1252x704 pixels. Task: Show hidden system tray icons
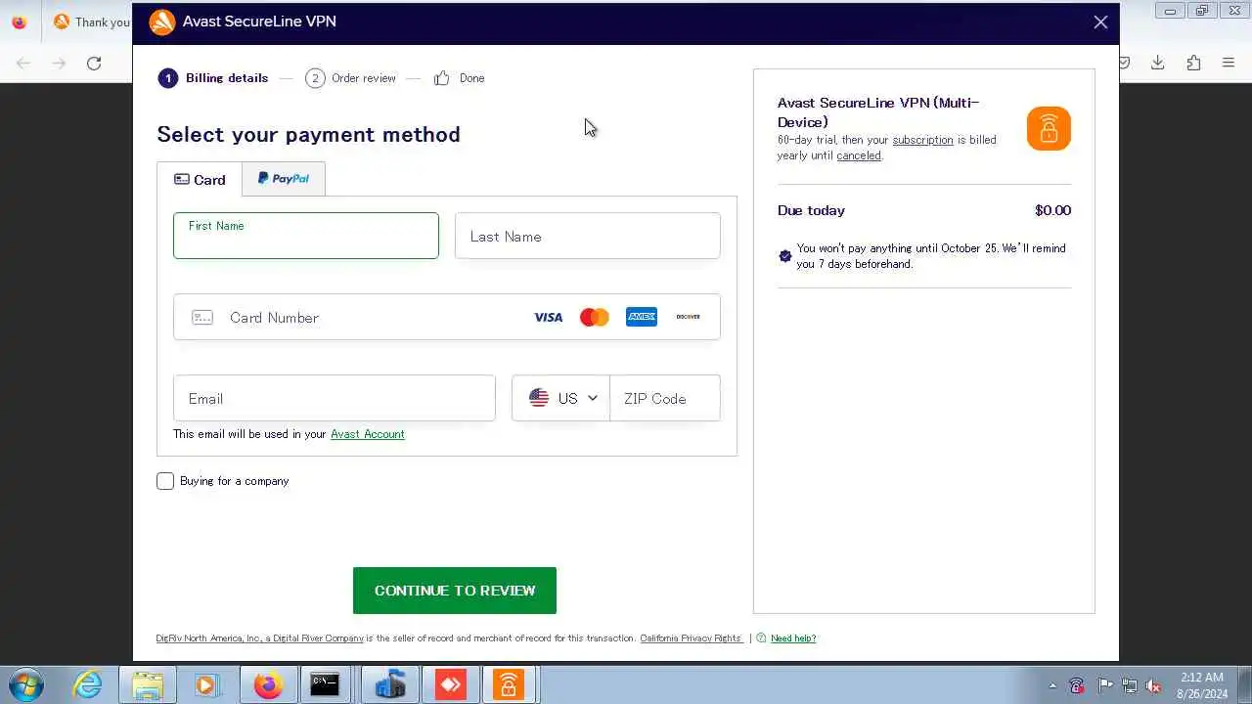(x=1052, y=685)
